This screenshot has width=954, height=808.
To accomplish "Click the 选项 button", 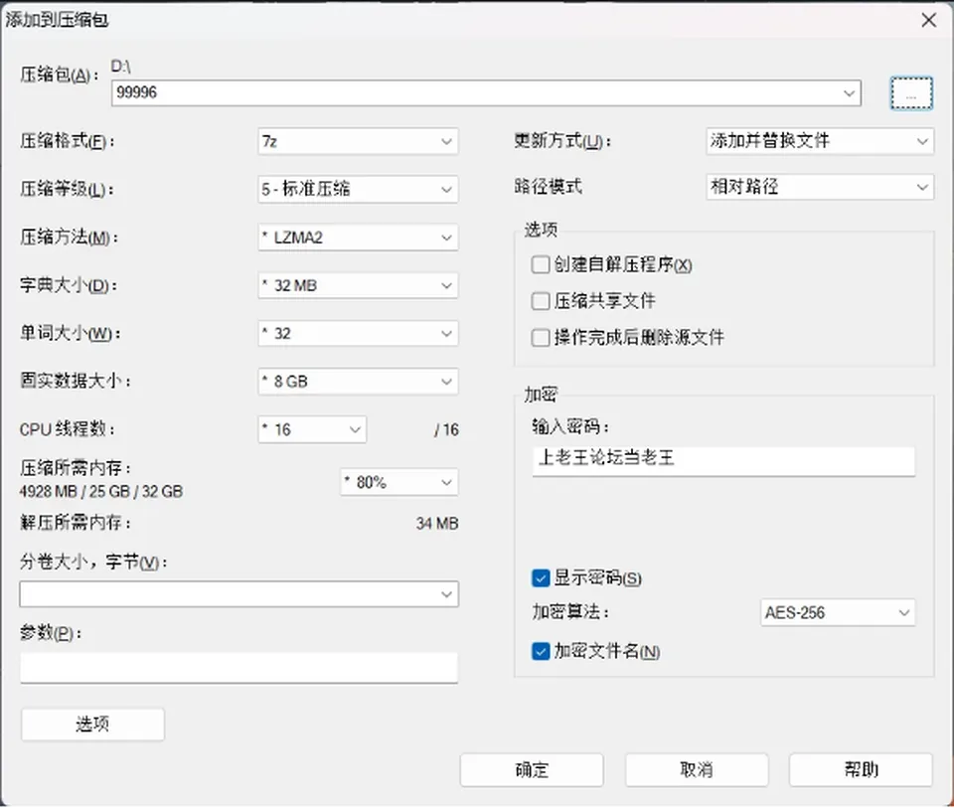I will coord(92,725).
